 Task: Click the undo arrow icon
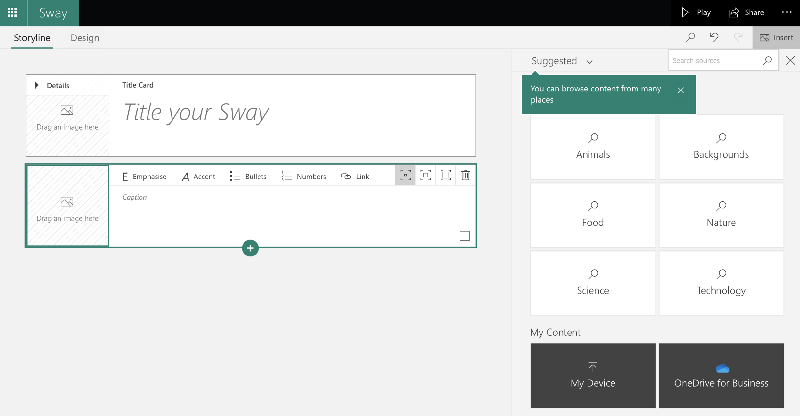[714, 37]
